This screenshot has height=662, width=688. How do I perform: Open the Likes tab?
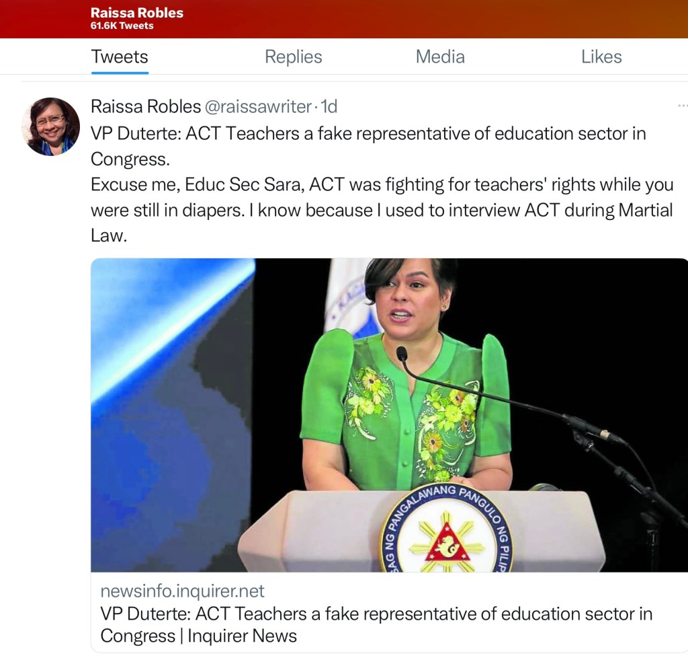pos(601,57)
